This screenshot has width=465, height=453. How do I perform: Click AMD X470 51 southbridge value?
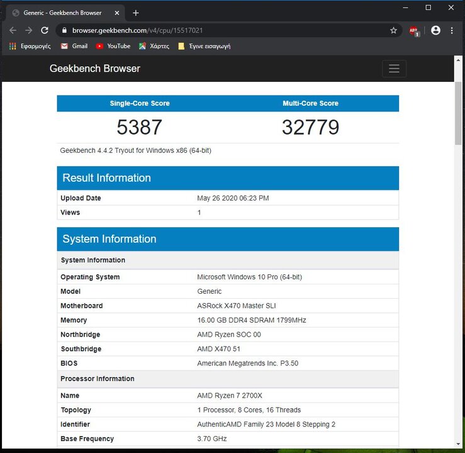point(218,349)
